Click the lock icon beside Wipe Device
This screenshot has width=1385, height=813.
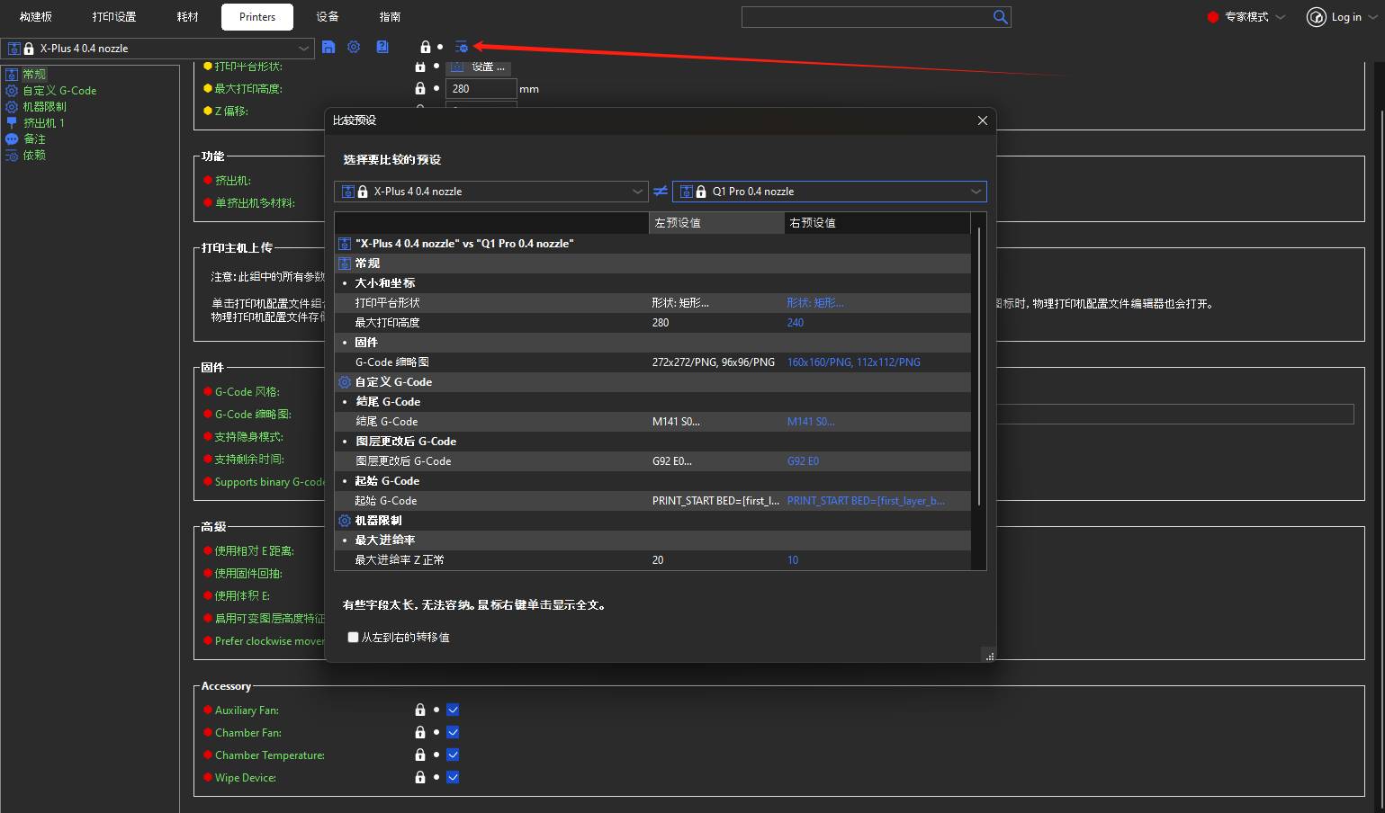tap(420, 777)
